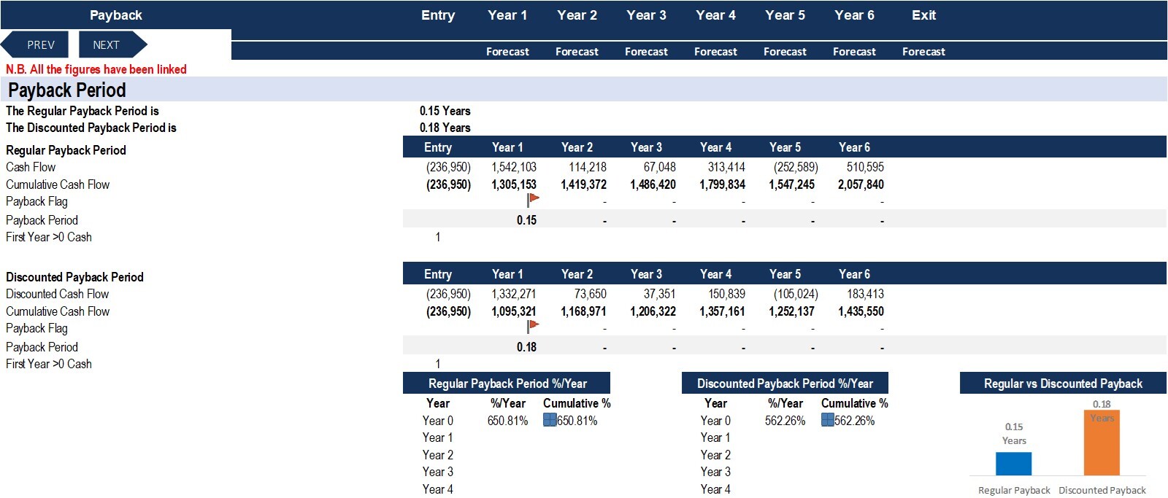Click the Cumulative Cash Flow label under Regular Payback

coord(58,184)
